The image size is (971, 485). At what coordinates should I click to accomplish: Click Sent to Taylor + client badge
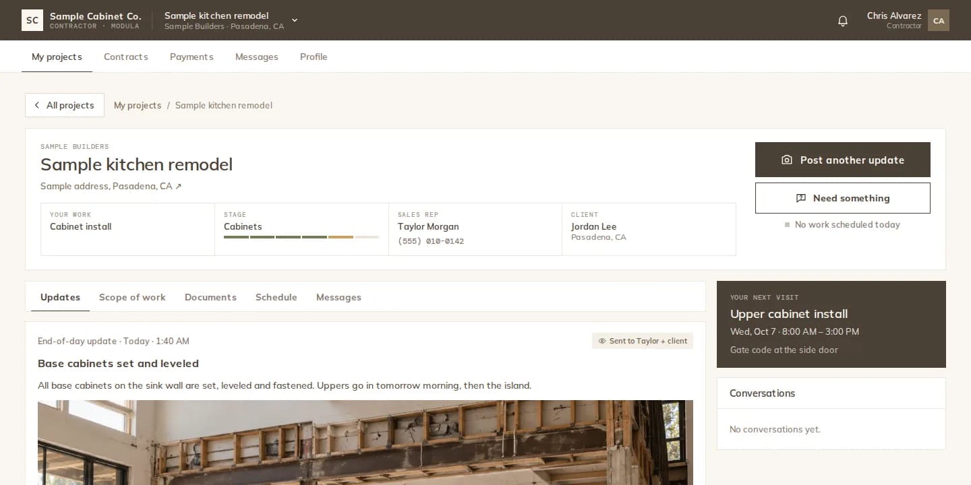(643, 341)
